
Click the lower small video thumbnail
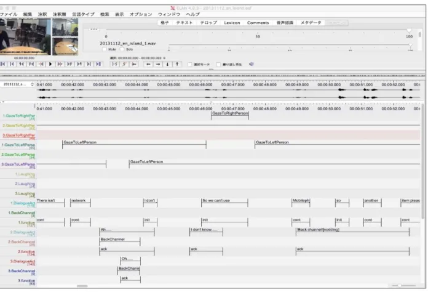point(65,46)
